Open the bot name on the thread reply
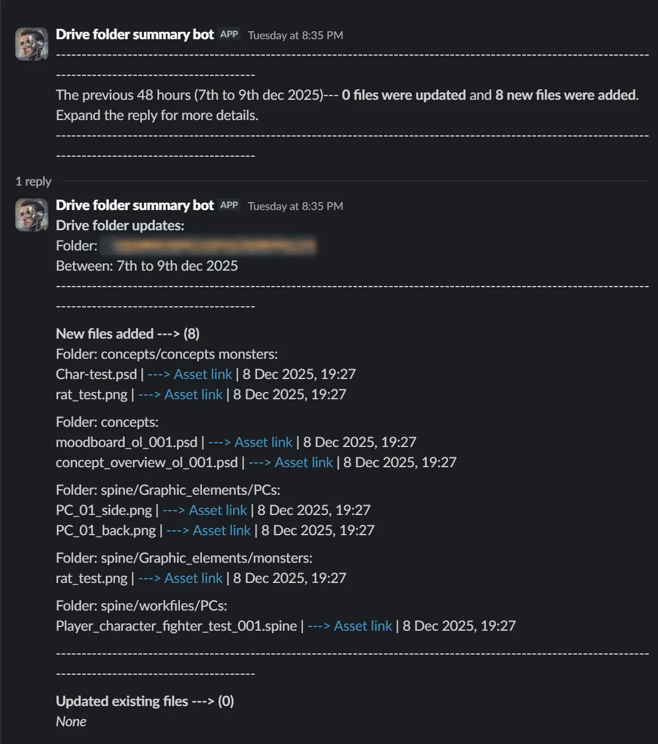 point(135,205)
